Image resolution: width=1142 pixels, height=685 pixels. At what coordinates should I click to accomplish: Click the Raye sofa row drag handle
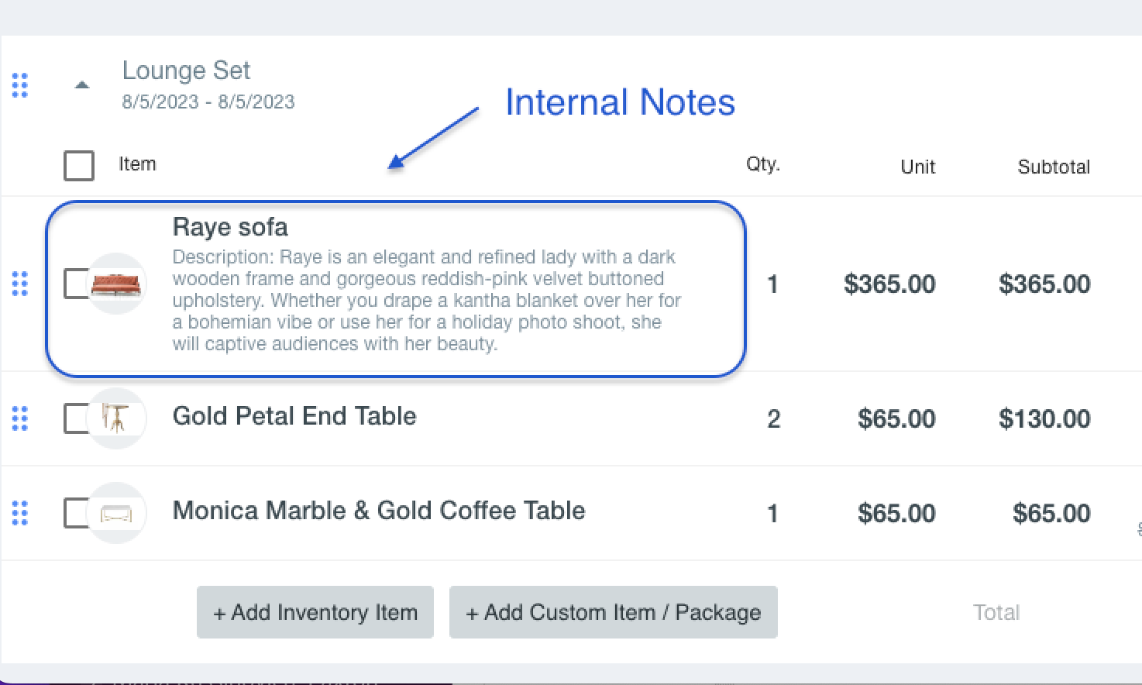tap(20, 284)
